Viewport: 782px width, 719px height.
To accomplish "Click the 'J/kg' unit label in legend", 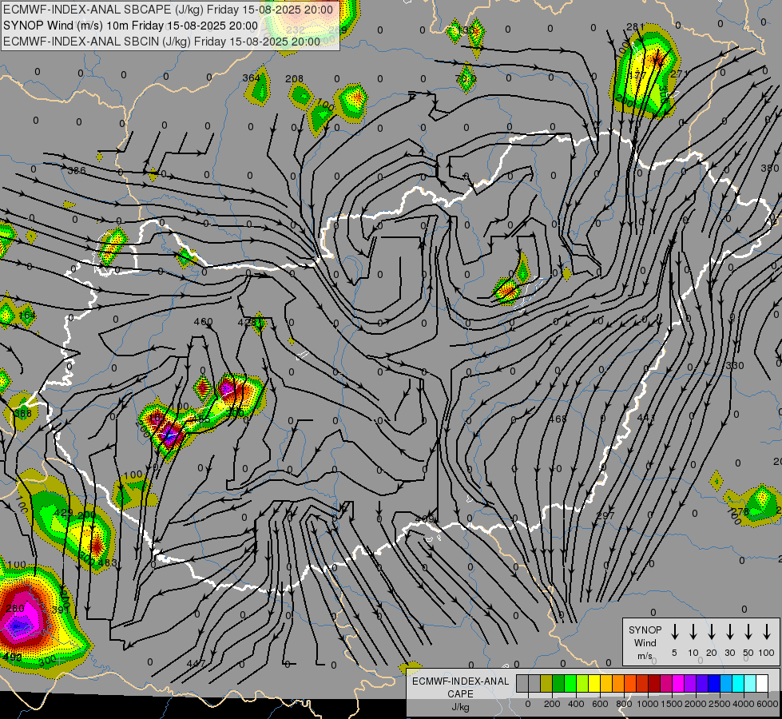I will point(460,707).
